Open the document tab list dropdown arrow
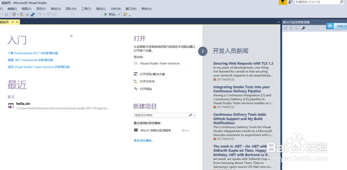Image resolution: width=347 pixels, height=170 pixels. click(278, 22)
